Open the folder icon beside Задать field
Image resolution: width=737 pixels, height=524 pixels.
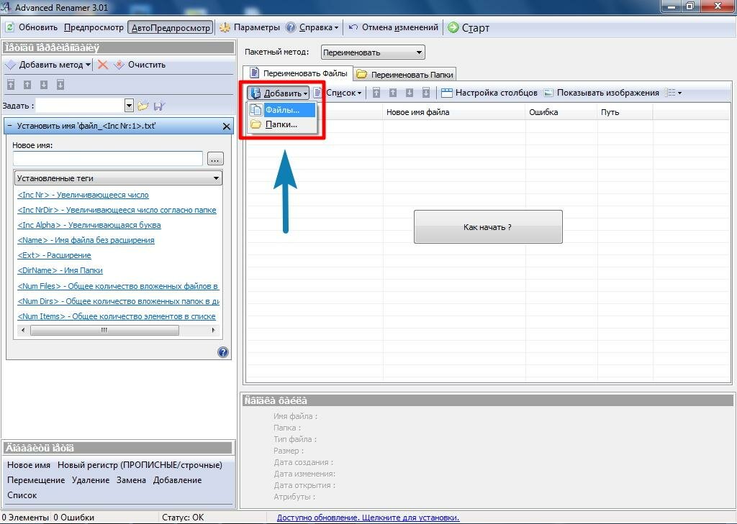tap(143, 106)
